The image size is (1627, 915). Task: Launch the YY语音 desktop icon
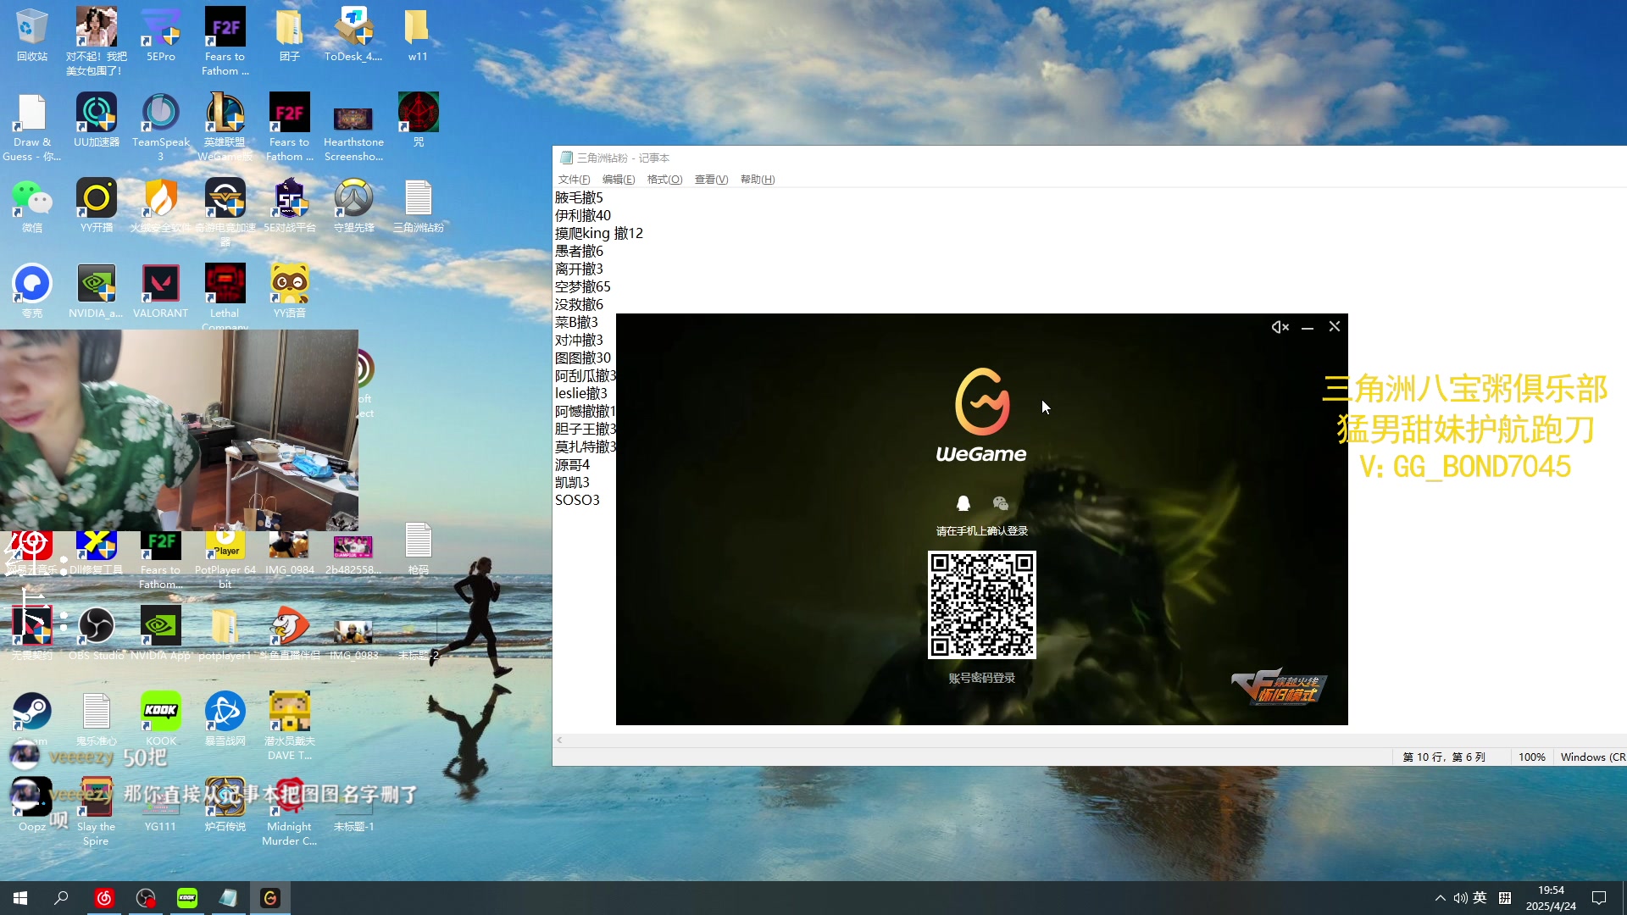(290, 291)
